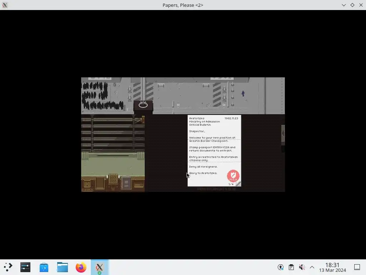Open the rulebook on the desk
Image resolution: width=366 pixels, height=275 pixels.
[126, 183]
